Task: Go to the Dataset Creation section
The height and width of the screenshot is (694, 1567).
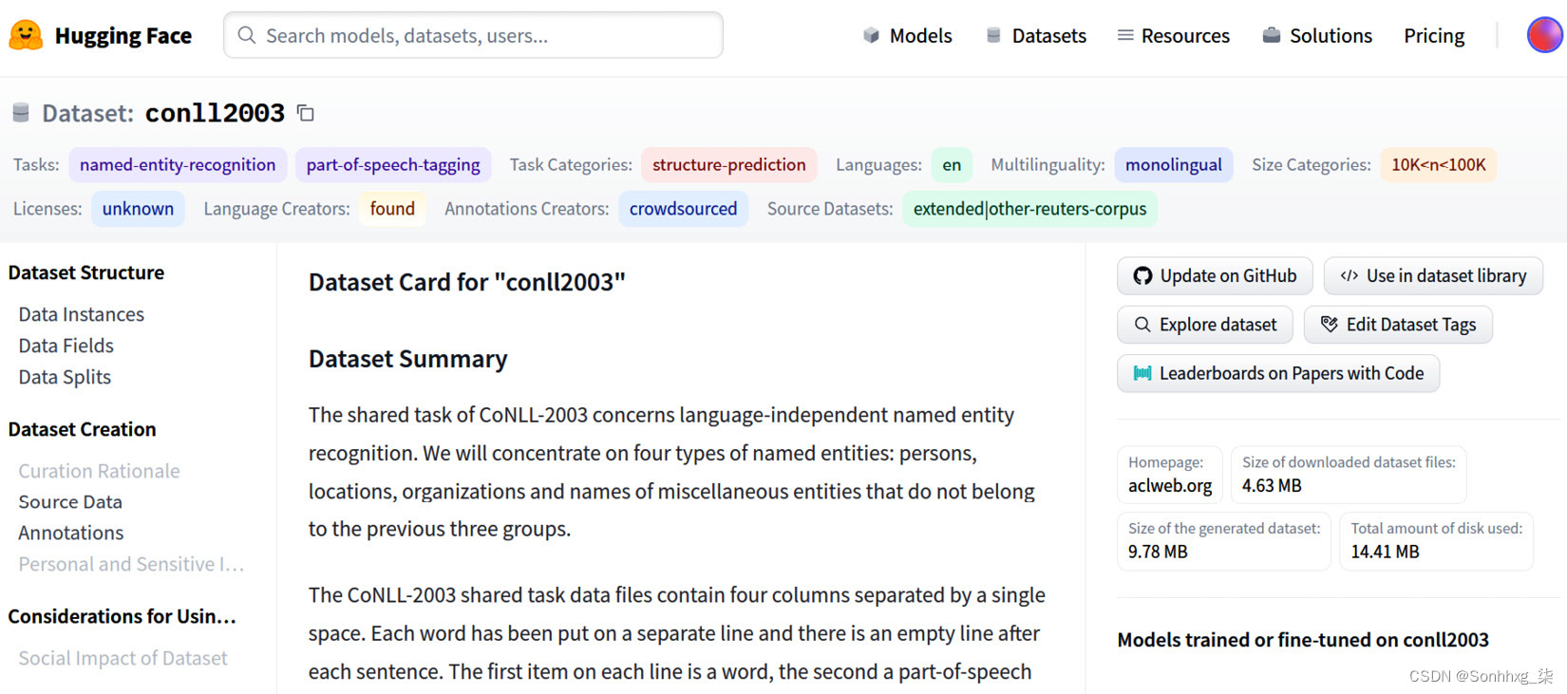Action: [83, 429]
